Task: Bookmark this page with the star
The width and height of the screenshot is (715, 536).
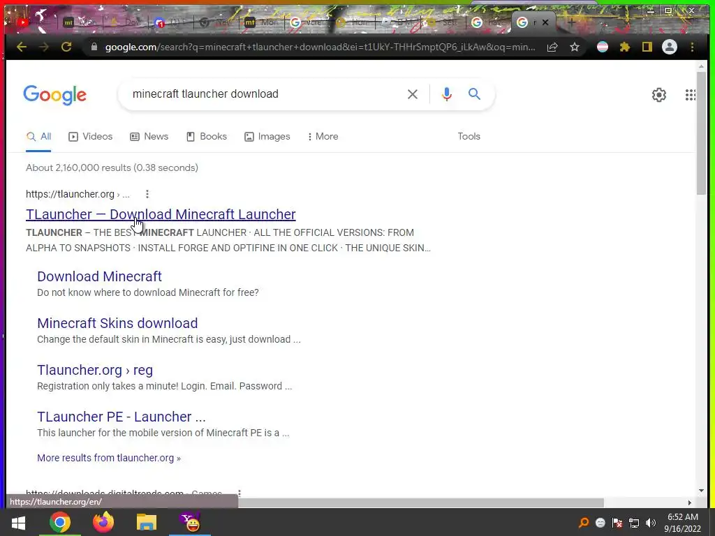Action: click(x=575, y=47)
